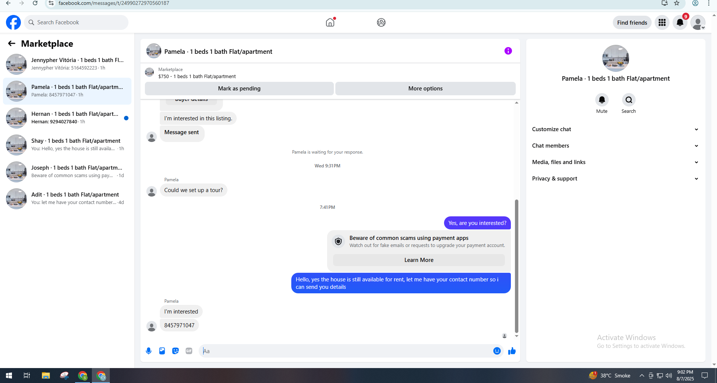Open the Jennypher Vitória conversation

67,64
